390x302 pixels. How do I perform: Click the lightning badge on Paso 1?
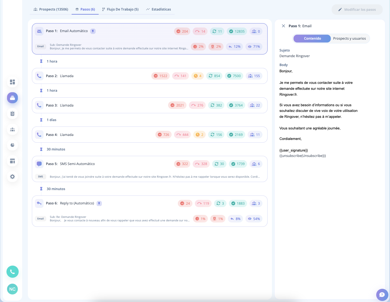pos(93,31)
